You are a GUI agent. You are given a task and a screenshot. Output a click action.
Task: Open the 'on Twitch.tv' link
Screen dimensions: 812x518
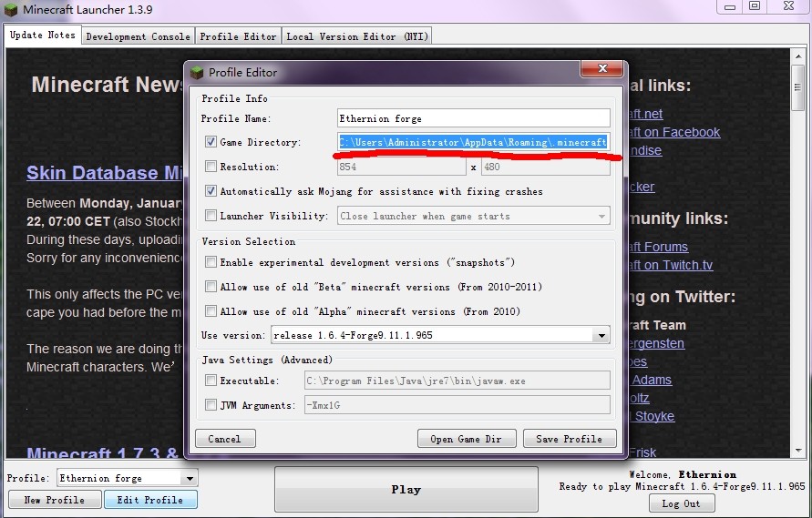pyautogui.click(x=671, y=265)
